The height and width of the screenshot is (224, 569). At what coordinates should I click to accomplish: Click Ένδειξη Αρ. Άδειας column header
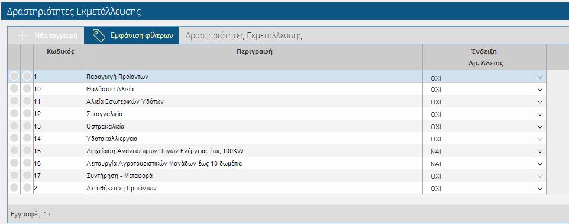(x=484, y=57)
